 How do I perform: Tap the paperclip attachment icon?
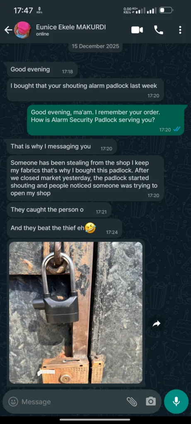(x=132, y=402)
